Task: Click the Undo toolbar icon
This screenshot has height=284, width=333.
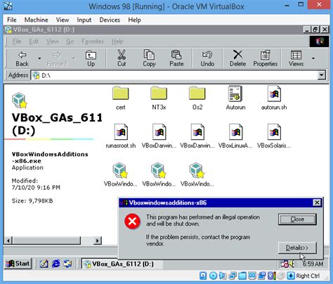Action: click(207, 55)
